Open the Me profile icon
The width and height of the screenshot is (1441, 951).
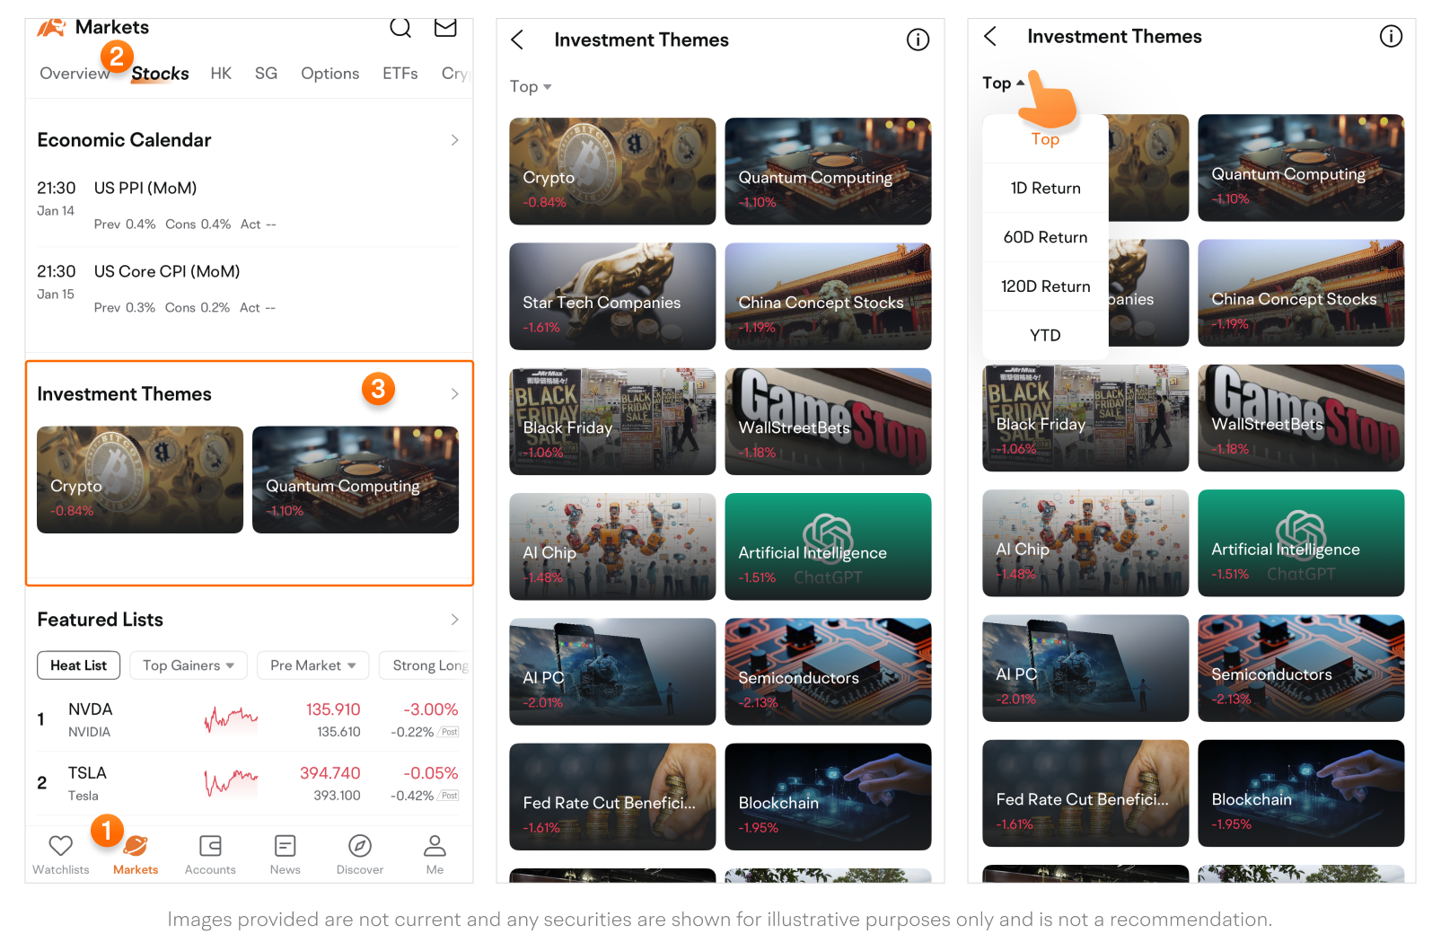tap(435, 846)
